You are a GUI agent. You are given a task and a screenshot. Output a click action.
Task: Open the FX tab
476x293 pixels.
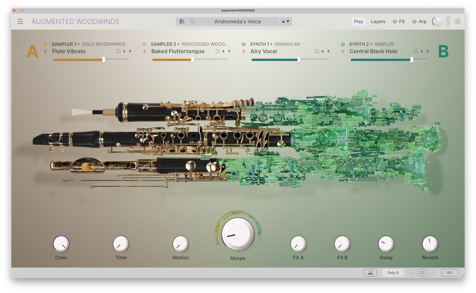point(402,21)
